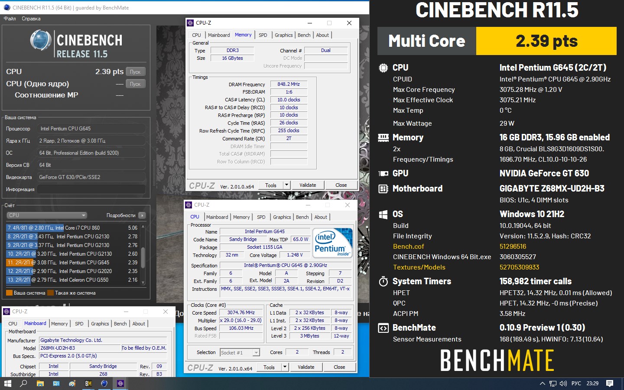This screenshot has width=624, height=390.
Task: Click Tools button in Memory CPU-Z window
Action: (271, 185)
